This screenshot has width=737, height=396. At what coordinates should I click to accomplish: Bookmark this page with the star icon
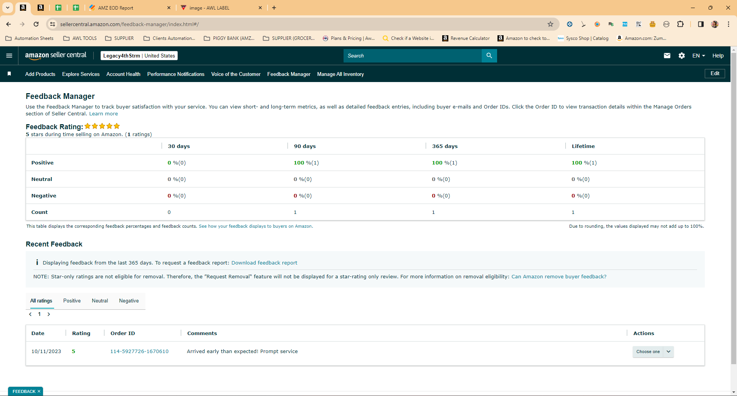coord(550,24)
